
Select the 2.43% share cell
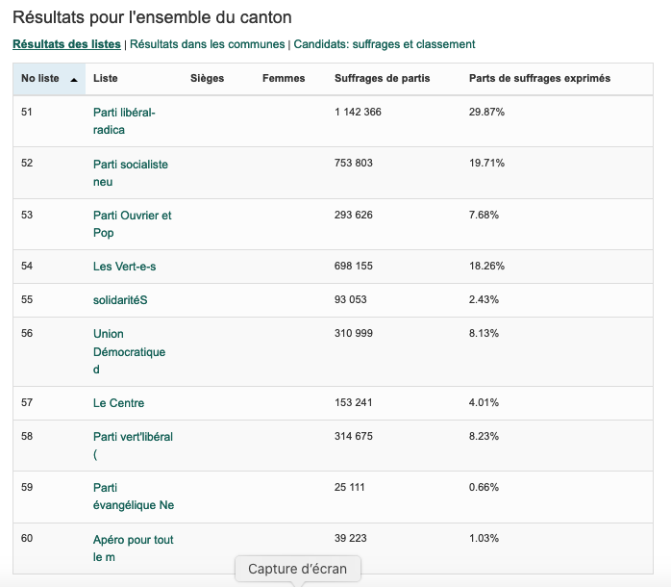484,299
